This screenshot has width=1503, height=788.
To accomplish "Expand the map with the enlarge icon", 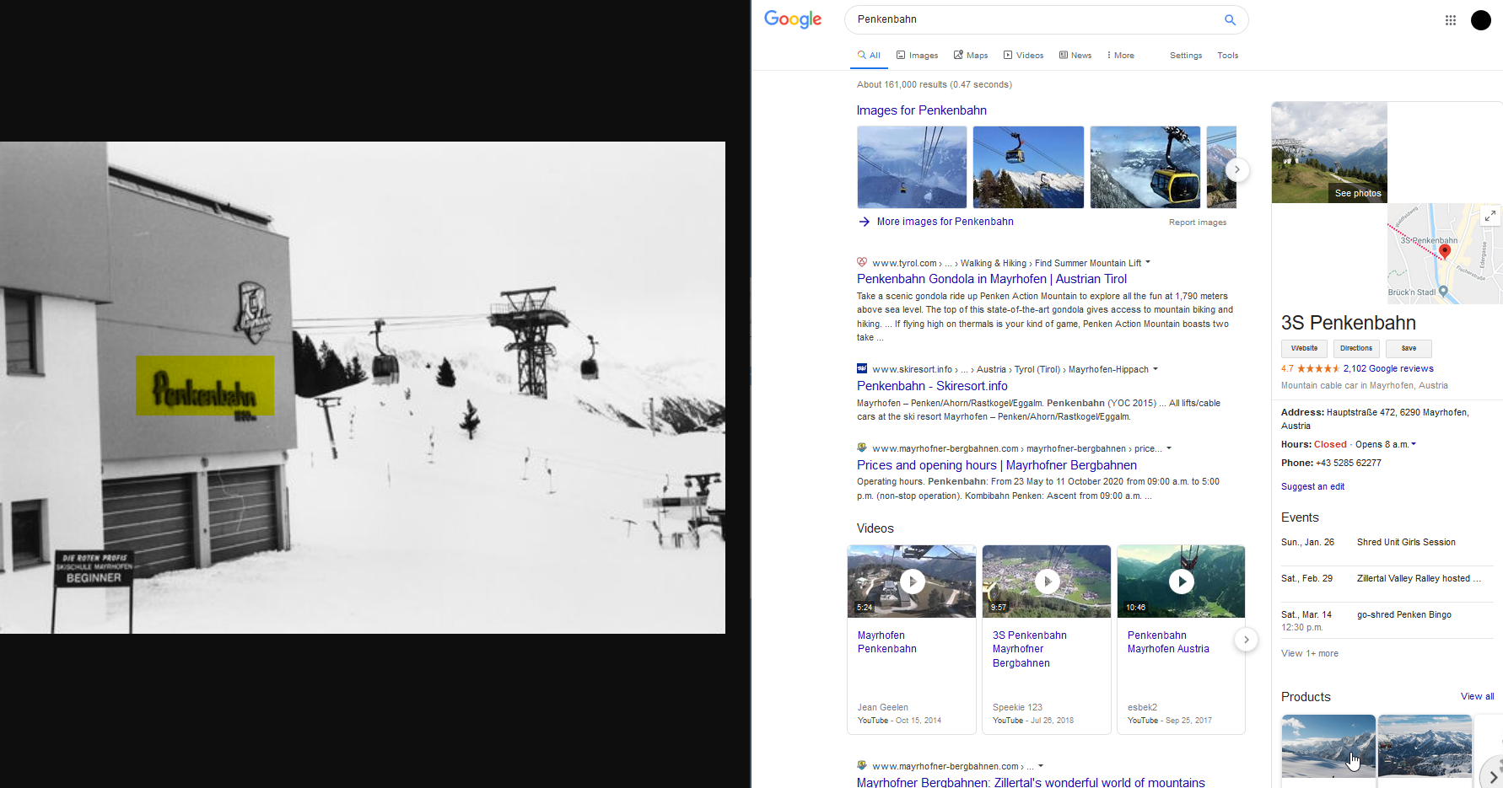I will (1490, 216).
